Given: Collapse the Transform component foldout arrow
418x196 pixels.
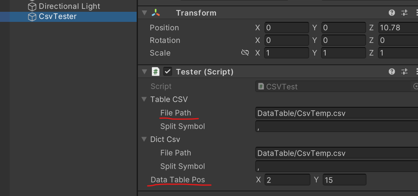Looking at the screenshot, I should tap(145, 13).
